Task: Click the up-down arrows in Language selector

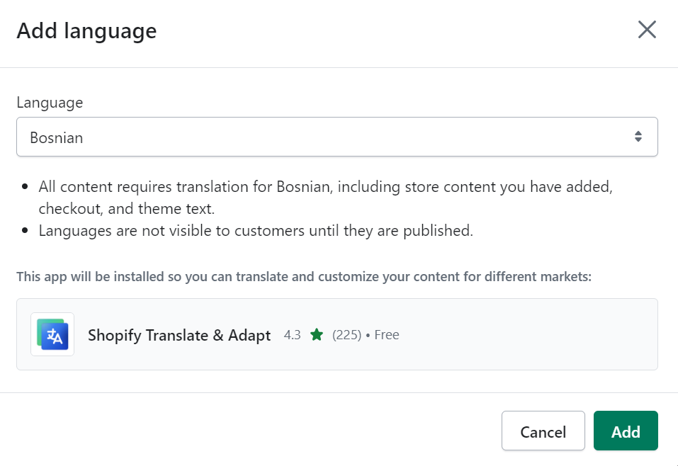Action: pos(638,137)
